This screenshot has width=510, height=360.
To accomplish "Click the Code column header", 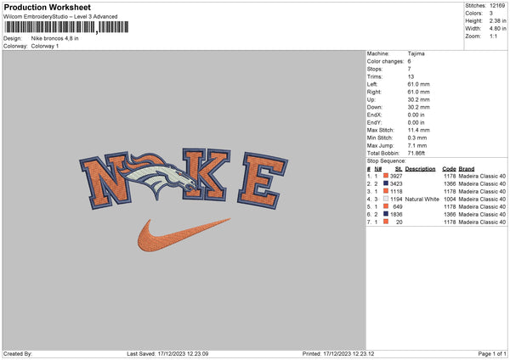I will click(449, 169).
